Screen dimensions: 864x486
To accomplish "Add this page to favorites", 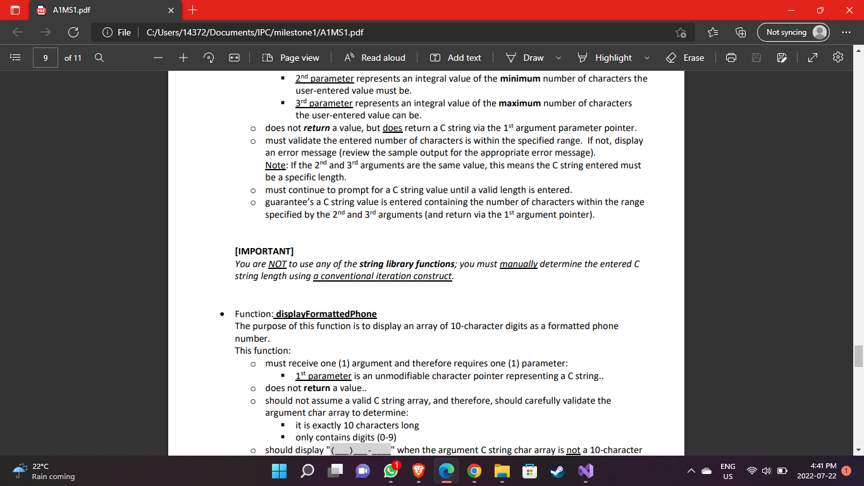I will coord(681,32).
